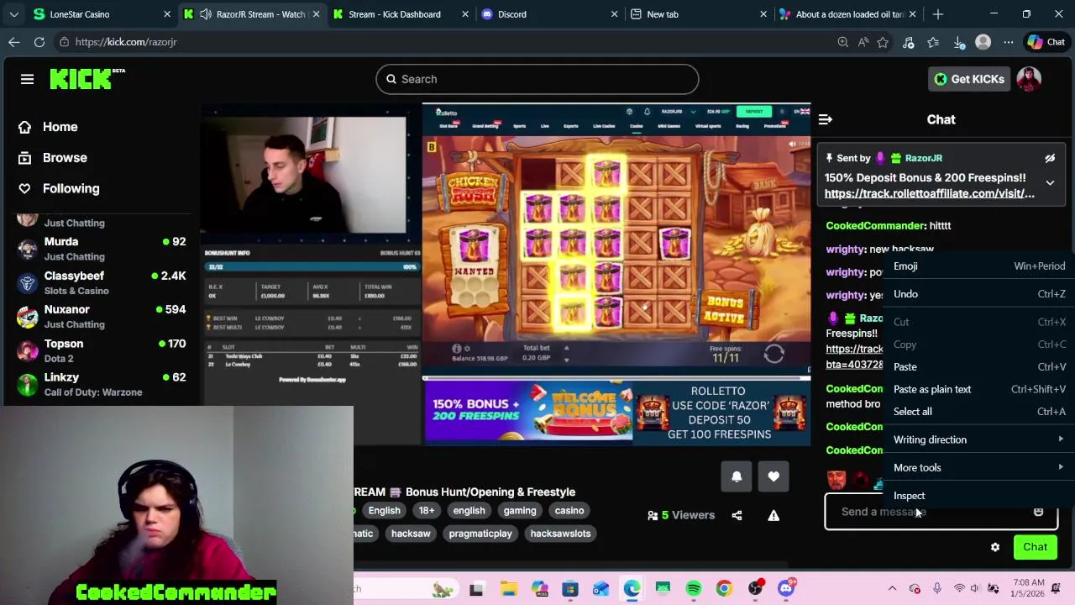Go back in browser
Viewport: 1075px width, 605px height.
14,42
